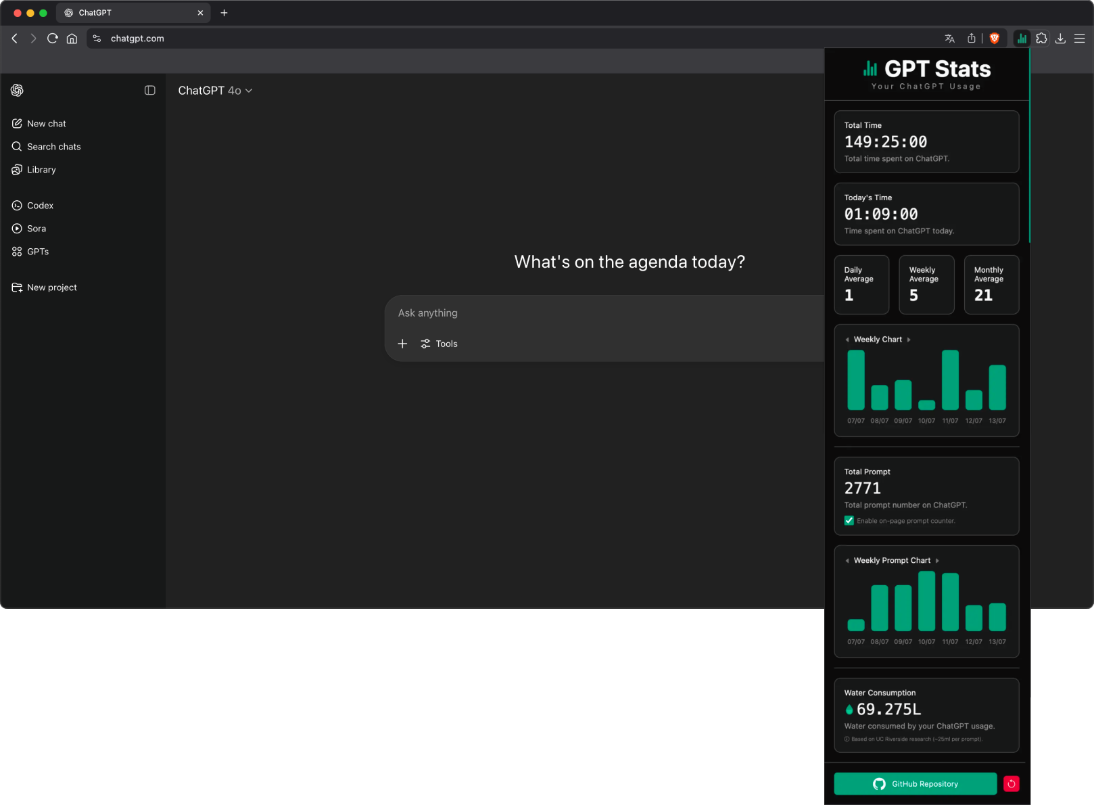Click the plus attach icon in the prompt box

click(x=402, y=344)
